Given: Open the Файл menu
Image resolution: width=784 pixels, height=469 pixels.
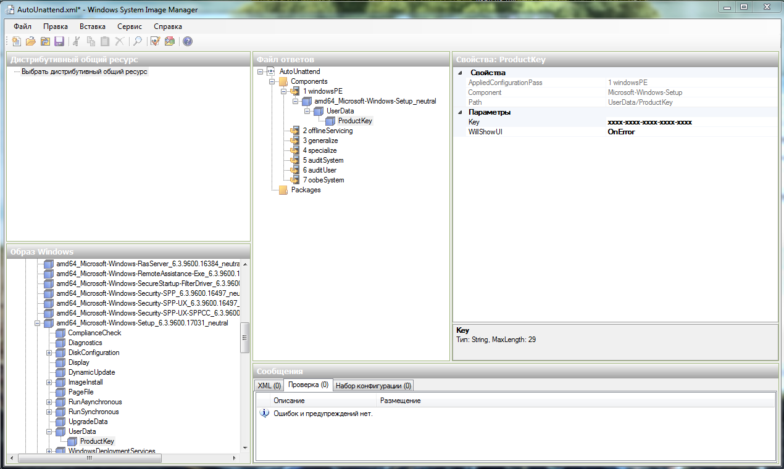Looking at the screenshot, I should (x=23, y=27).
